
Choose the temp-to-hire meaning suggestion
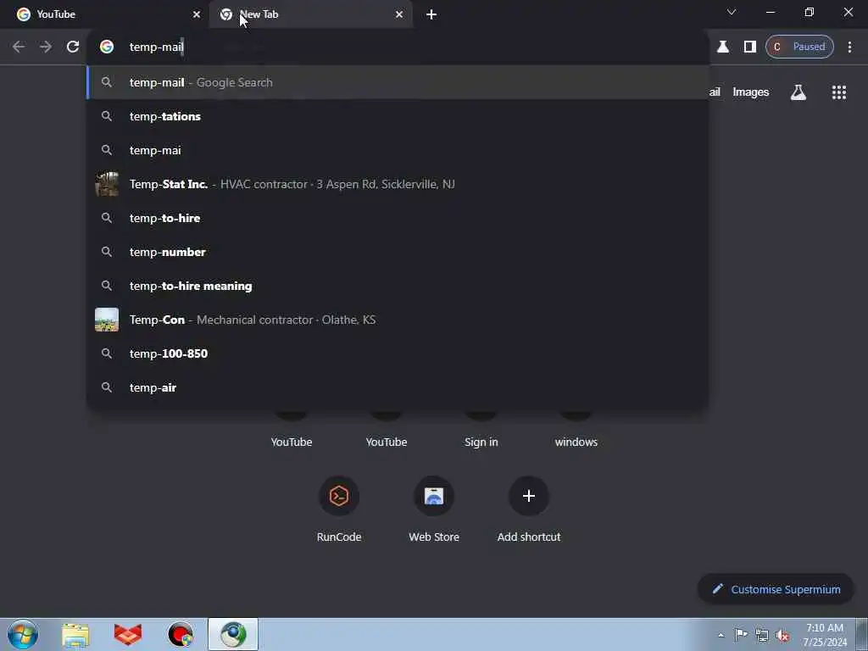398,286
